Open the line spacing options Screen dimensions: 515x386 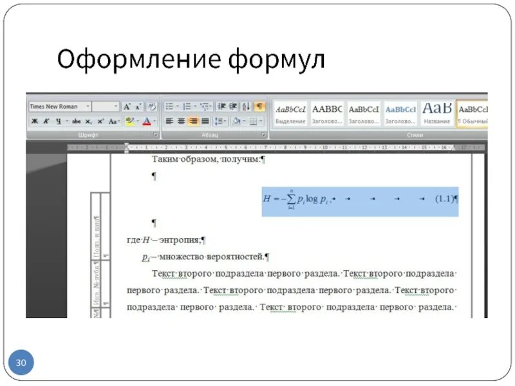[220, 121]
